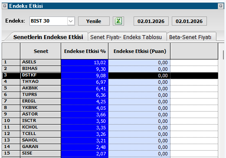Click the 3,66 percentage cell

tap(85, 115)
